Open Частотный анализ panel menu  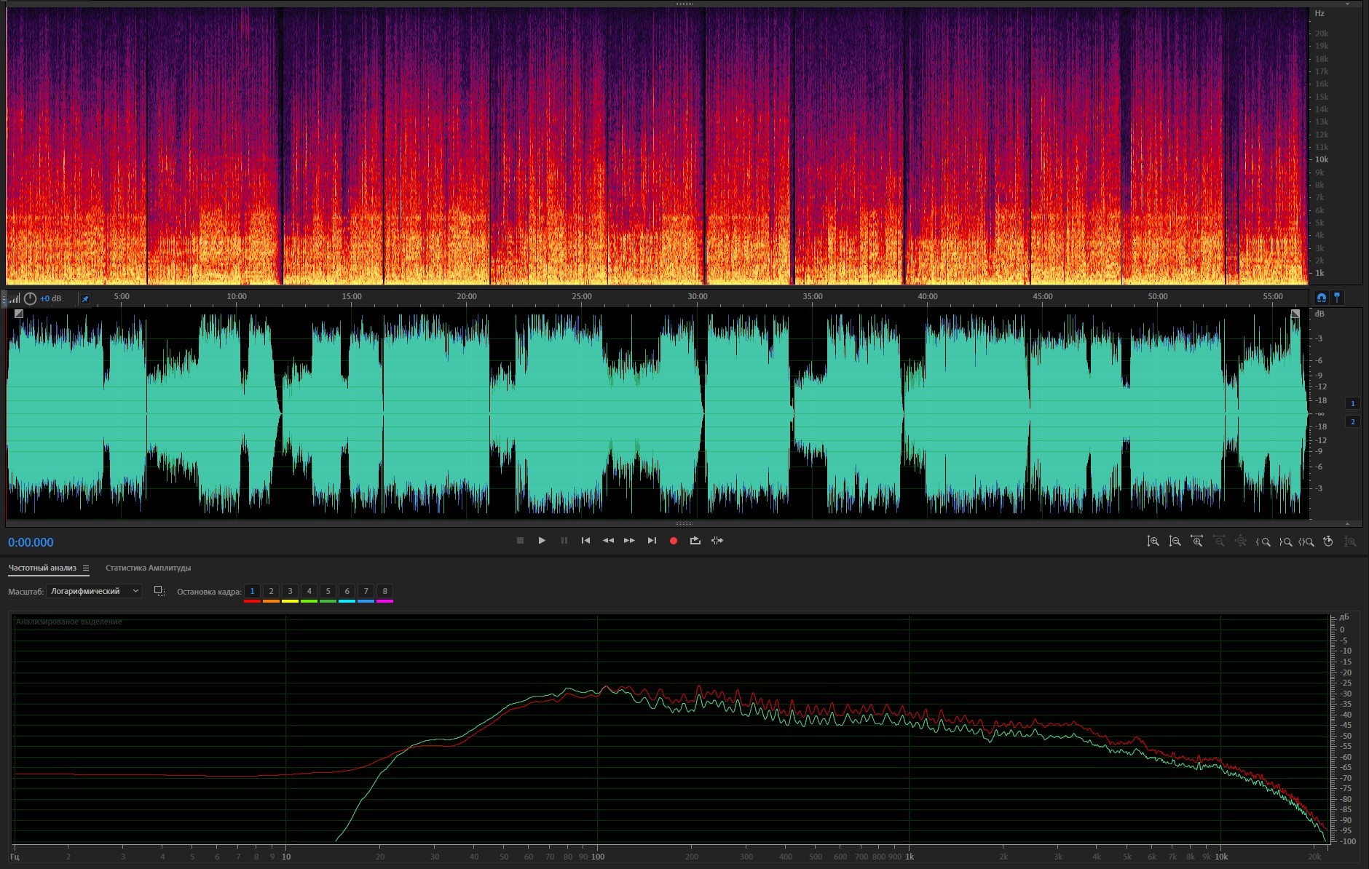86,568
